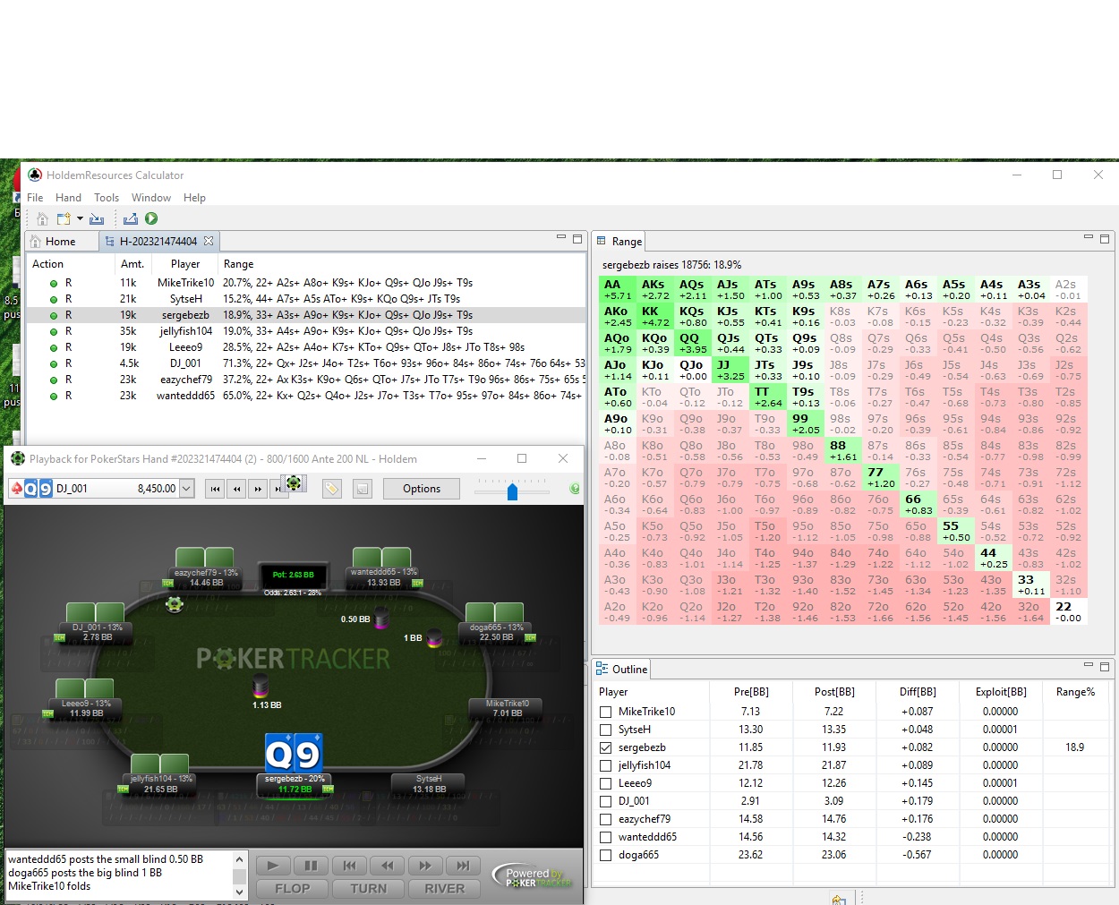This screenshot has width=1119, height=905.
Task: Click the Pre[BB] column header in Outline
Action: point(751,692)
